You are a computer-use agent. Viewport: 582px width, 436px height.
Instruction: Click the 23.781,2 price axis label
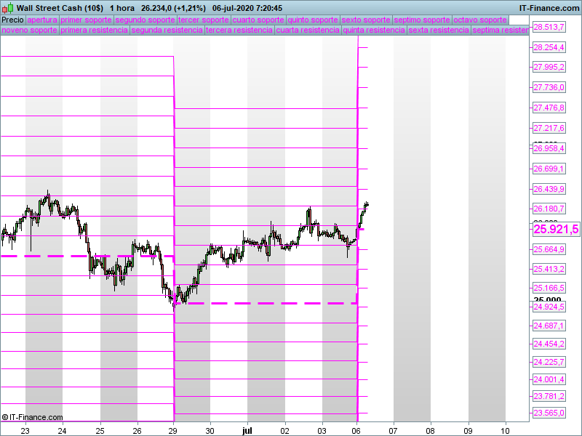pos(549,396)
